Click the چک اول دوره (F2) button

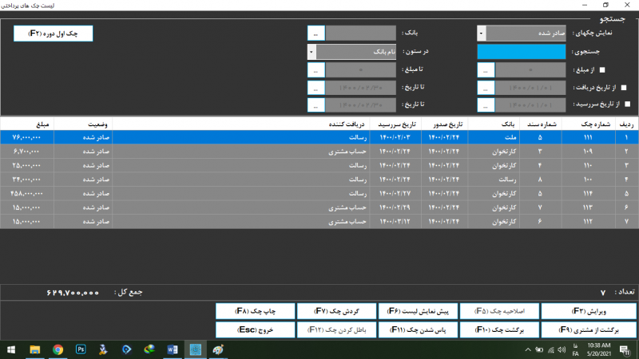point(53,34)
